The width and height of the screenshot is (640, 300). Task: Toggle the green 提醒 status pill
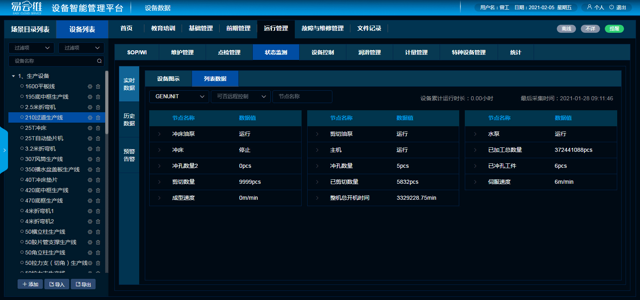(x=614, y=29)
